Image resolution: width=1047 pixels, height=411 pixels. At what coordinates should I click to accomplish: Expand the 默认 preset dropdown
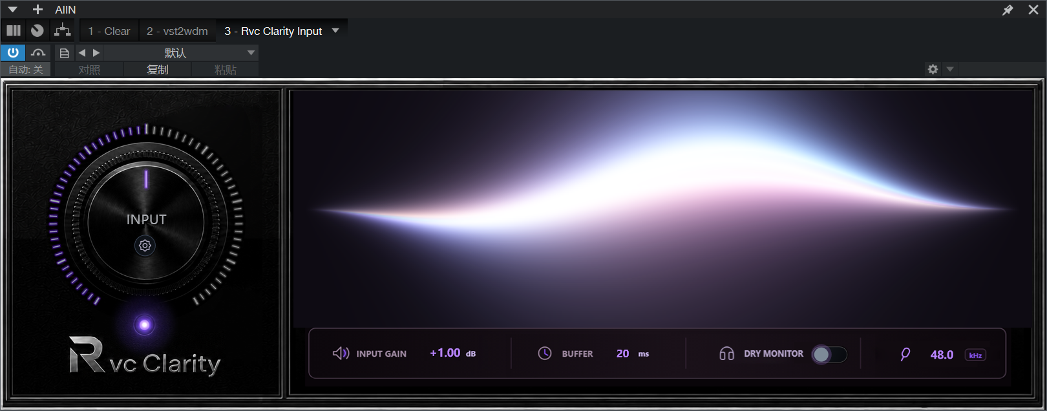251,53
